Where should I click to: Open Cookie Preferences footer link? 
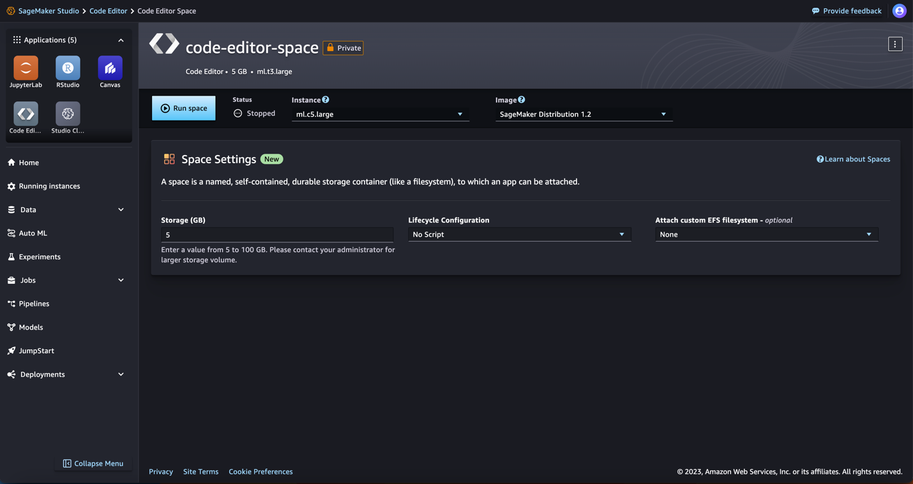click(x=260, y=472)
